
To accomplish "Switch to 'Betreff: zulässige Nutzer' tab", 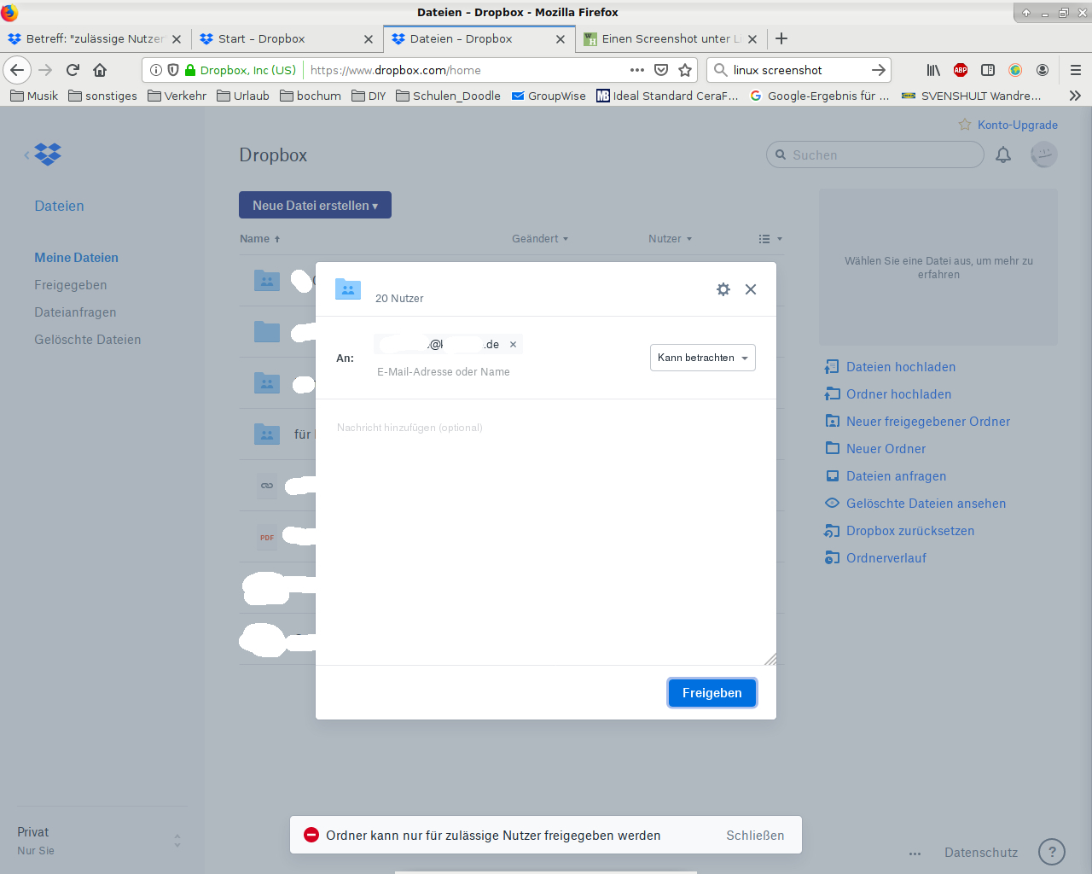I will (x=95, y=38).
